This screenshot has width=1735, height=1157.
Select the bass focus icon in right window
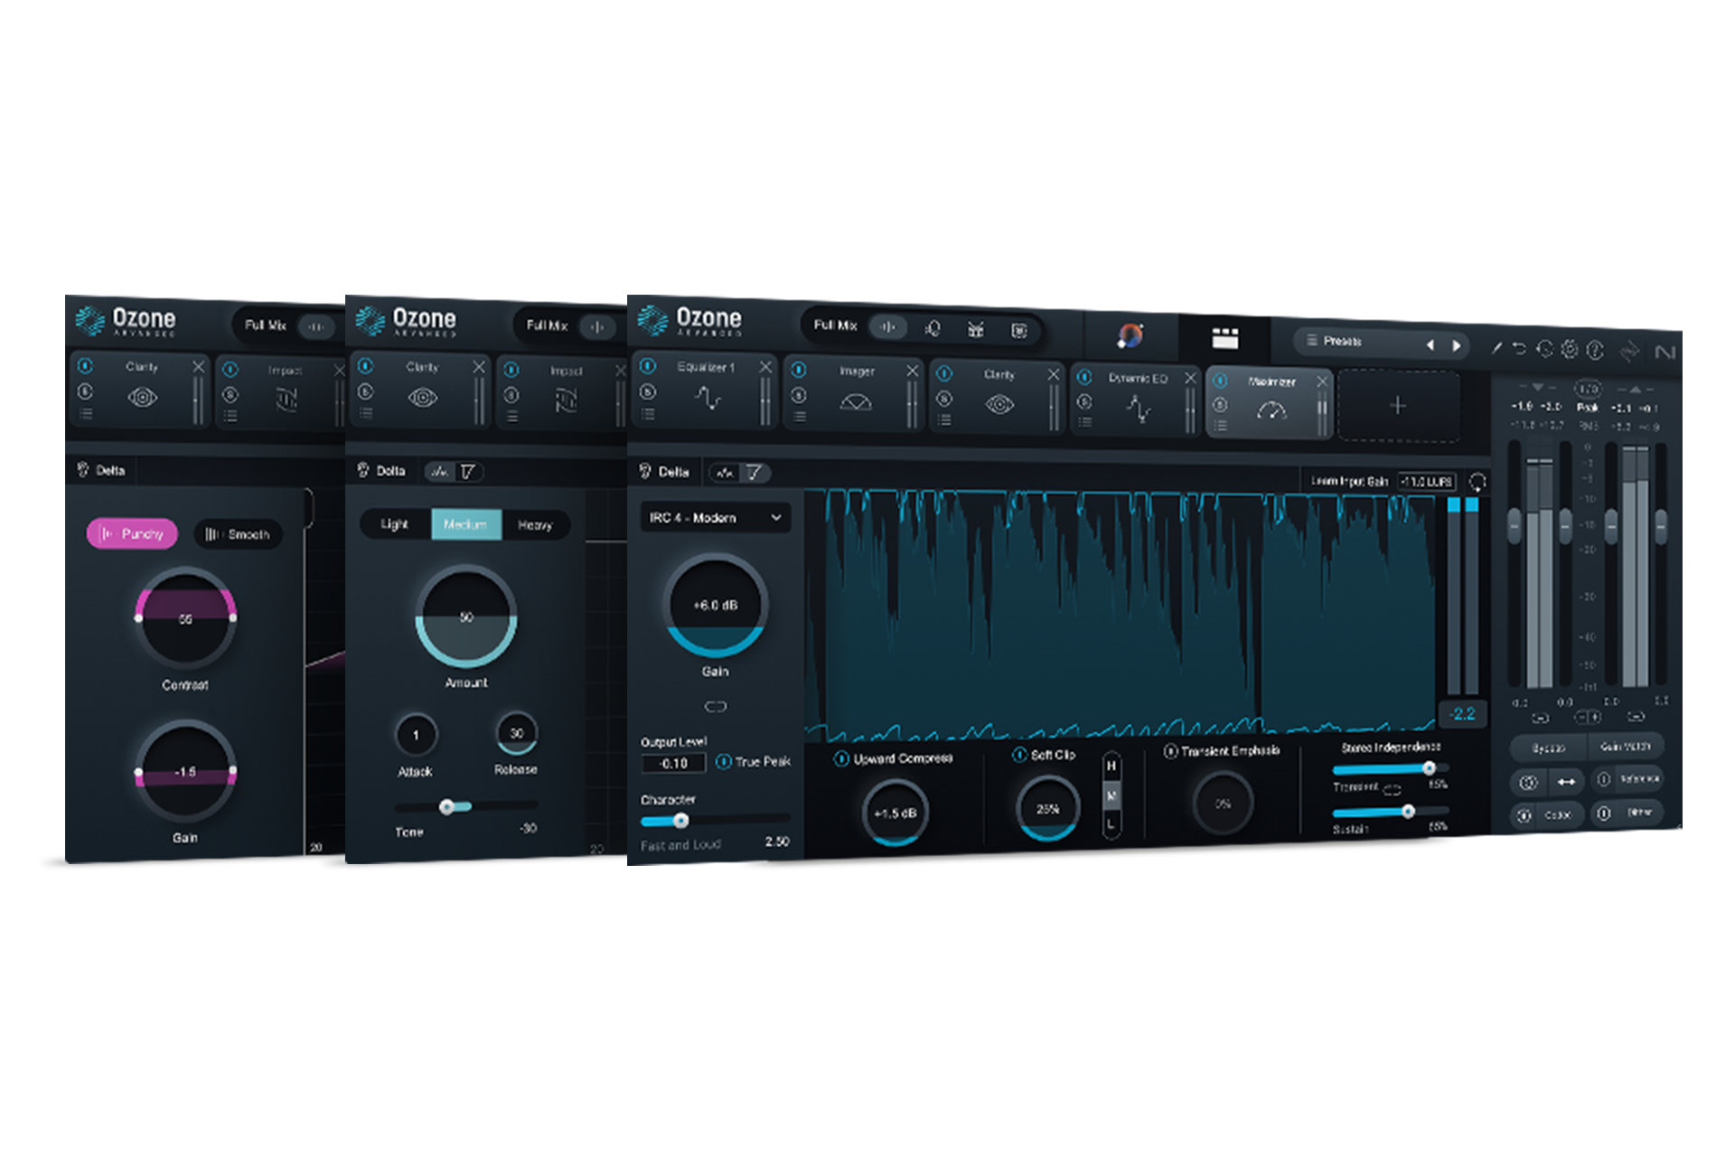pos(1018,331)
